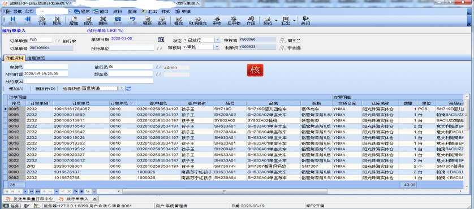Click the 删除行(D) button
474x209 pixels.
point(46,89)
